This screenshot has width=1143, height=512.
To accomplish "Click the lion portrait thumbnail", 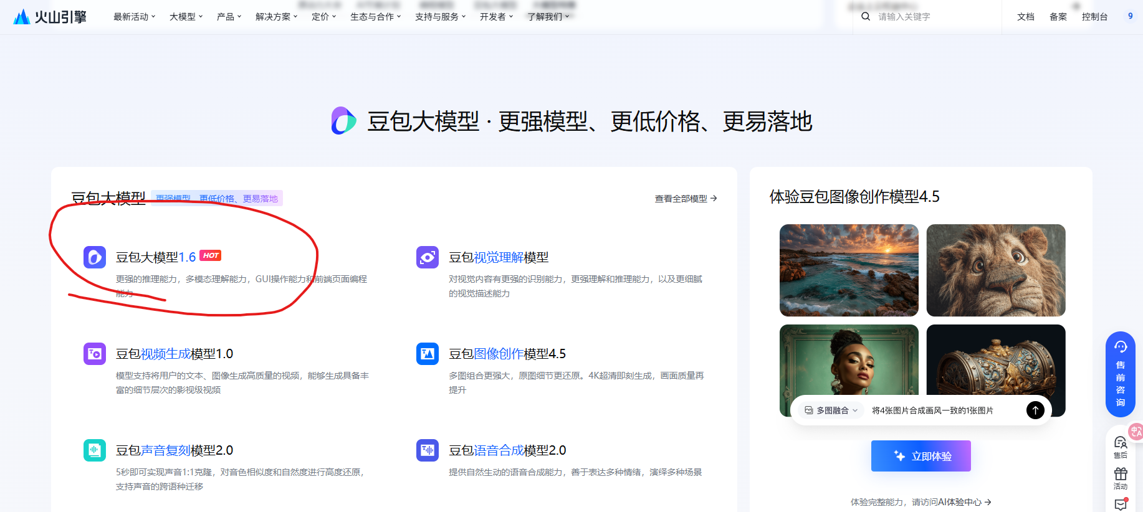I will (996, 270).
